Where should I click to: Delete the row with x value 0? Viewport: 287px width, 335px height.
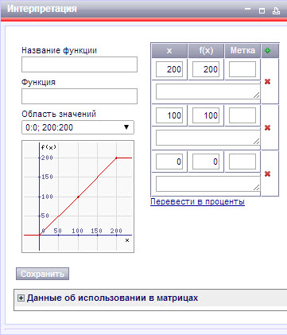(267, 173)
